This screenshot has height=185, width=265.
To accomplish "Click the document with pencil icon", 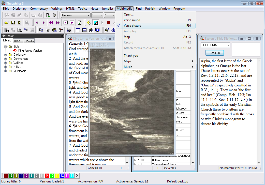I will pyautogui.click(x=54, y=15).
